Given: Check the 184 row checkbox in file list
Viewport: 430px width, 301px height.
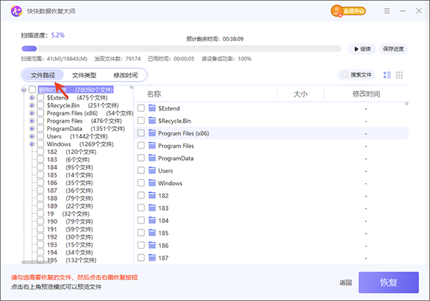Looking at the screenshot, I should tap(141, 220).
